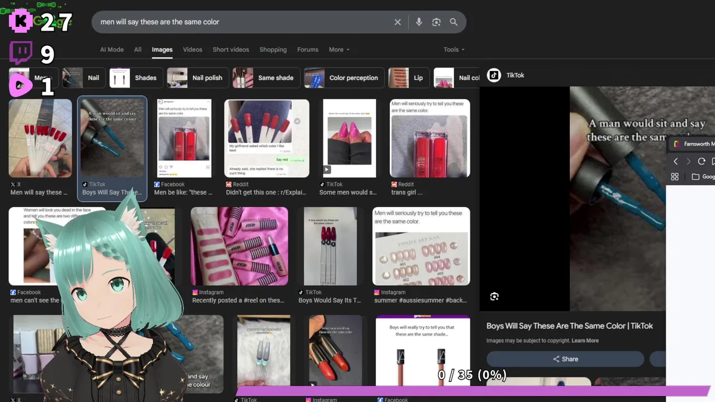Open the TikTok pink nails thumbnail
Viewport: 715px width, 402px height.
(x=350, y=138)
